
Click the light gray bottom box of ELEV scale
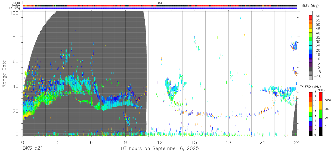[x=311, y=78]
